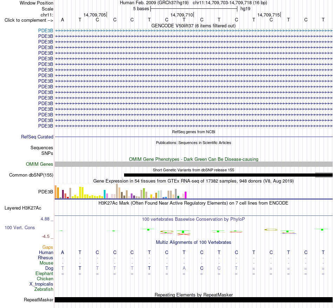333x308 pixels.
Task: Click the 'Sequences' label under Publications track
Action: tap(42, 148)
